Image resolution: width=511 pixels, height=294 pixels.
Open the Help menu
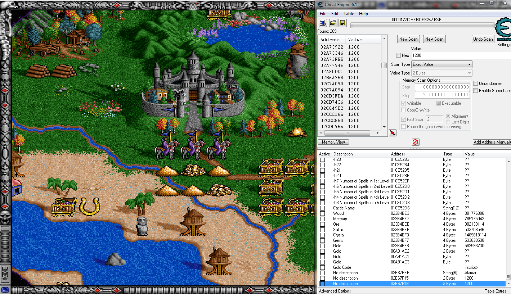tap(363, 14)
